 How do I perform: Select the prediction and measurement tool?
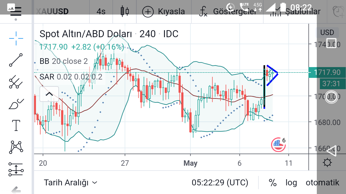pyautogui.click(x=16, y=169)
